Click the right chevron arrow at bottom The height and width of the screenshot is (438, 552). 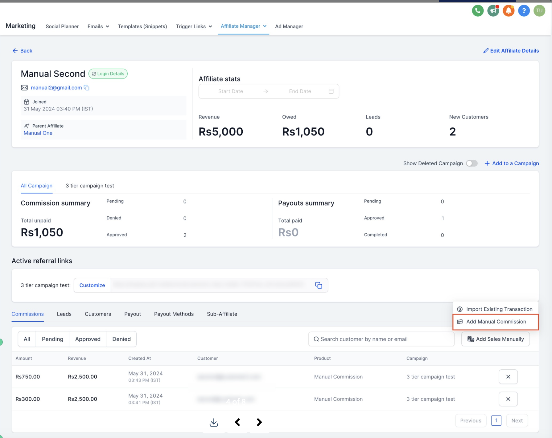(259, 422)
